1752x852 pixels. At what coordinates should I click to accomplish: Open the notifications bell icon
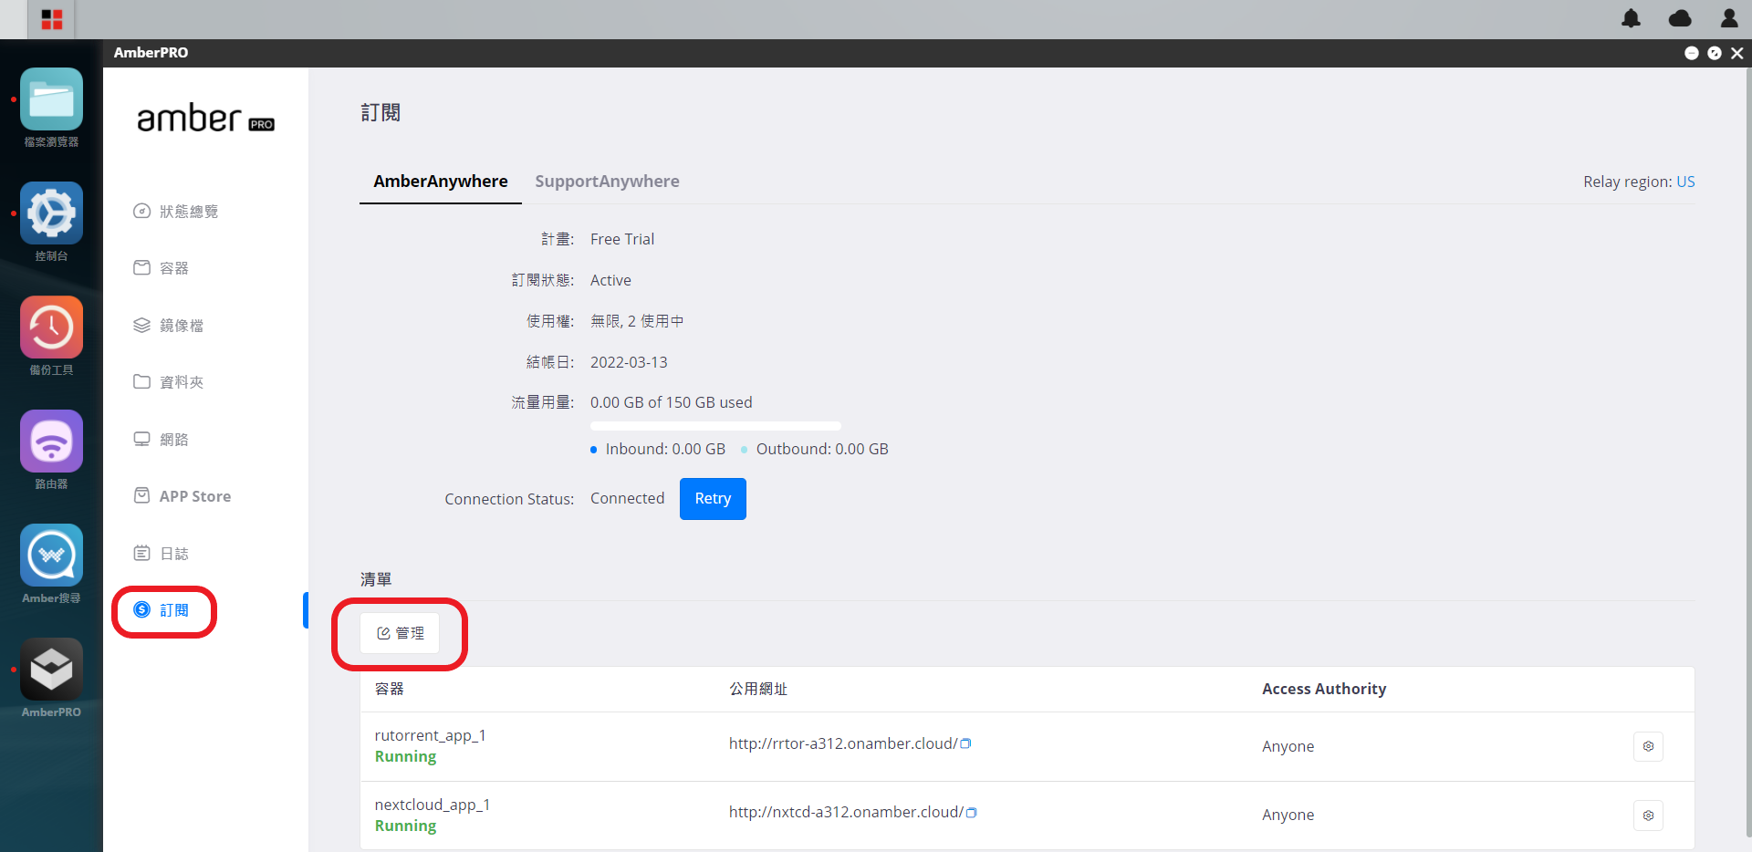click(1631, 18)
